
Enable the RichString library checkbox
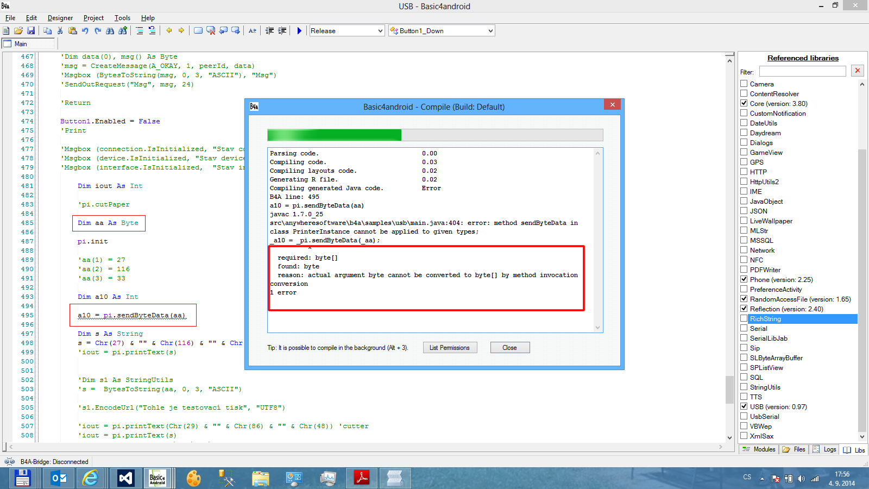tap(744, 318)
